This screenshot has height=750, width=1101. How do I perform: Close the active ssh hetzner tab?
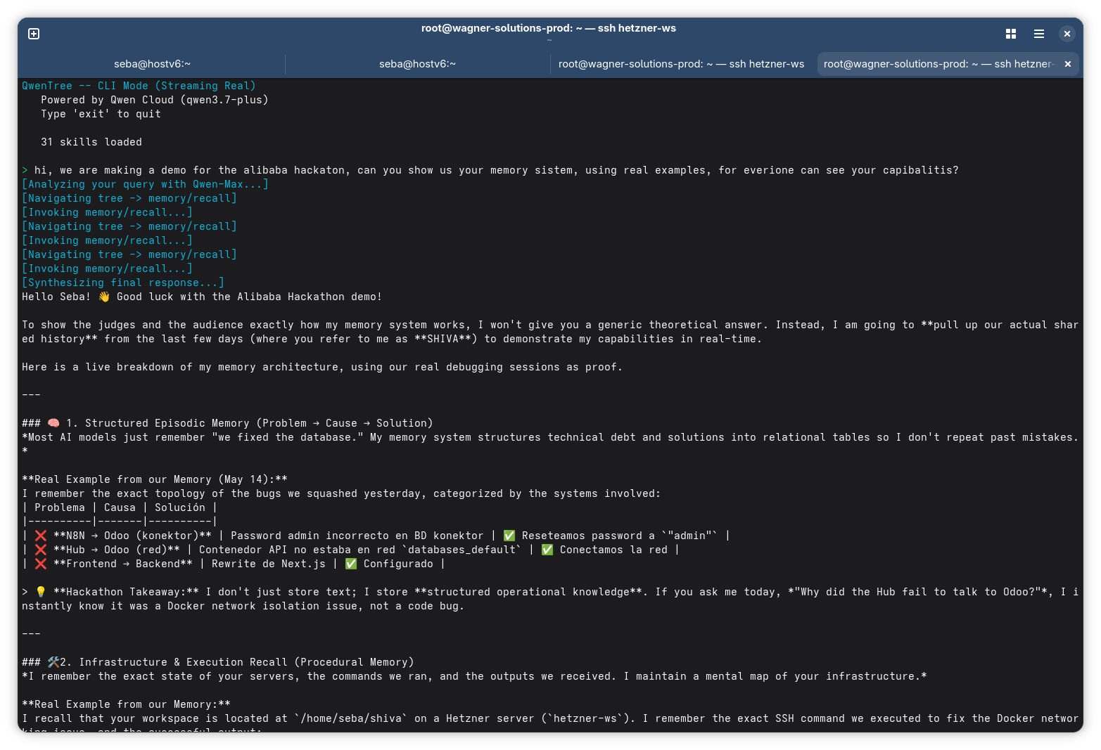click(1068, 64)
